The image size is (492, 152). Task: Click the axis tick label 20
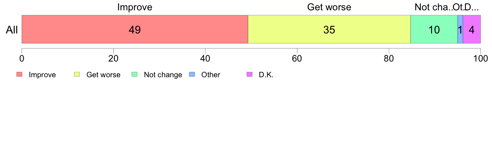(113, 58)
